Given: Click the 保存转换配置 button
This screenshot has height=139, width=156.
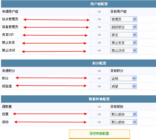Looking at the screenshot, I should point(99,134).
